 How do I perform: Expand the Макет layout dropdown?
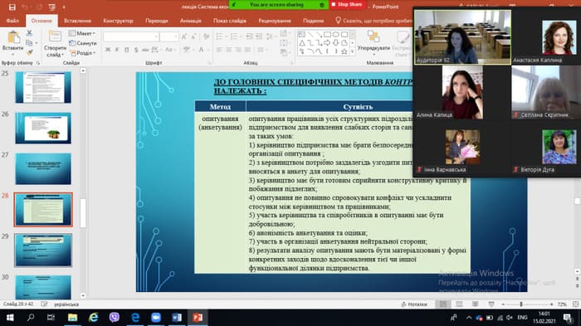pos(82,33)
